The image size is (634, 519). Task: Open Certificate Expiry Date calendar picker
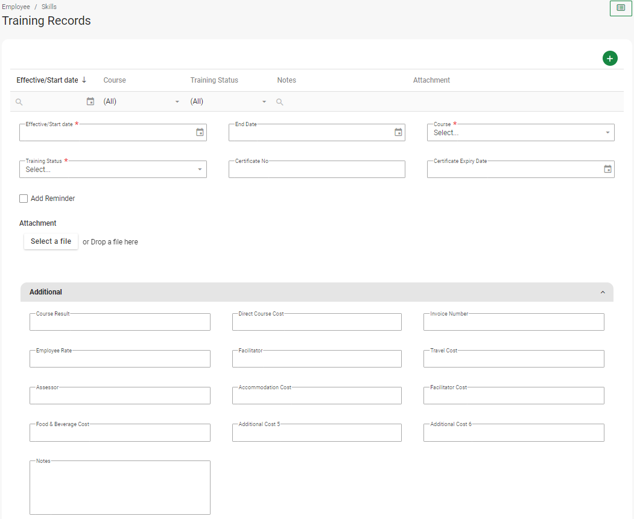[607, 170]
